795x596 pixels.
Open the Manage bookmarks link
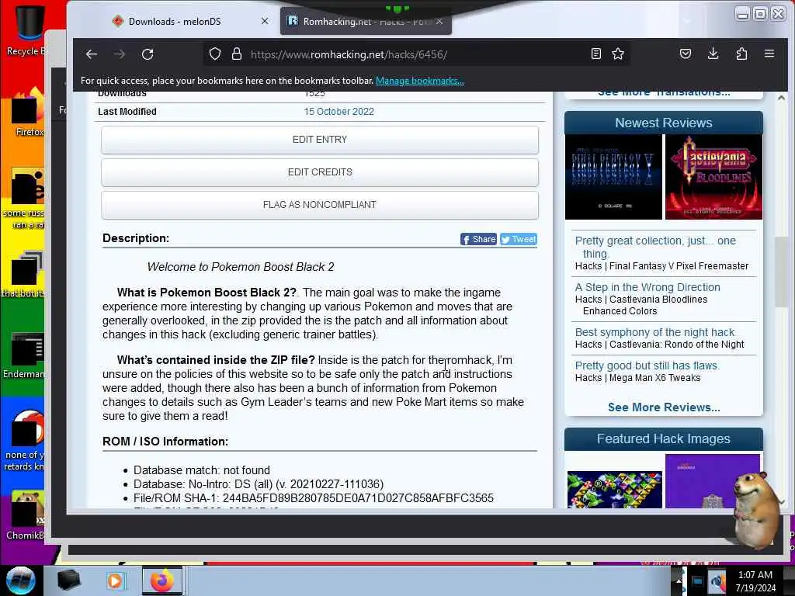[419, 81]
